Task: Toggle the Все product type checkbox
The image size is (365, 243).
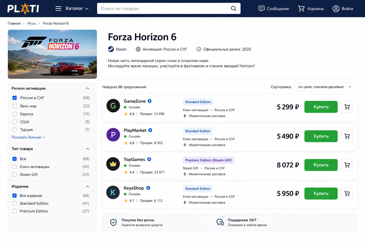Action: click(x=15, y=159)
